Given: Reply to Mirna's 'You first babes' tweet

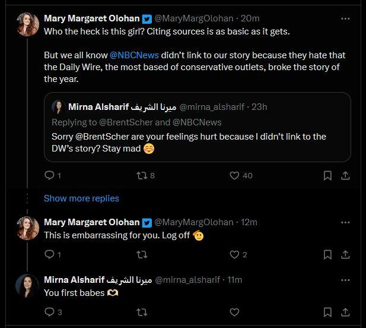Looking at the screenshot, I should click(49, 312).
